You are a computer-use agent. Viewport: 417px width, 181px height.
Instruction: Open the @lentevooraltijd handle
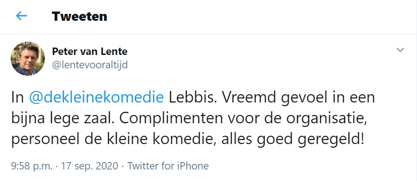[x=90, y=65]
